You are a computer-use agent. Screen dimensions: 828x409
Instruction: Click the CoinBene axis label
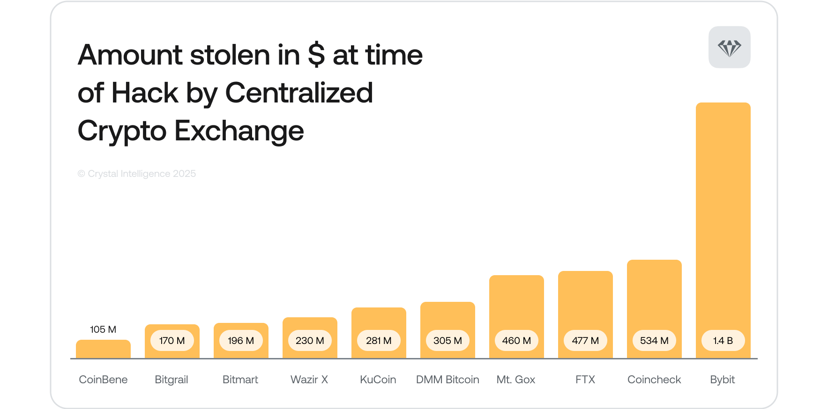103,380
